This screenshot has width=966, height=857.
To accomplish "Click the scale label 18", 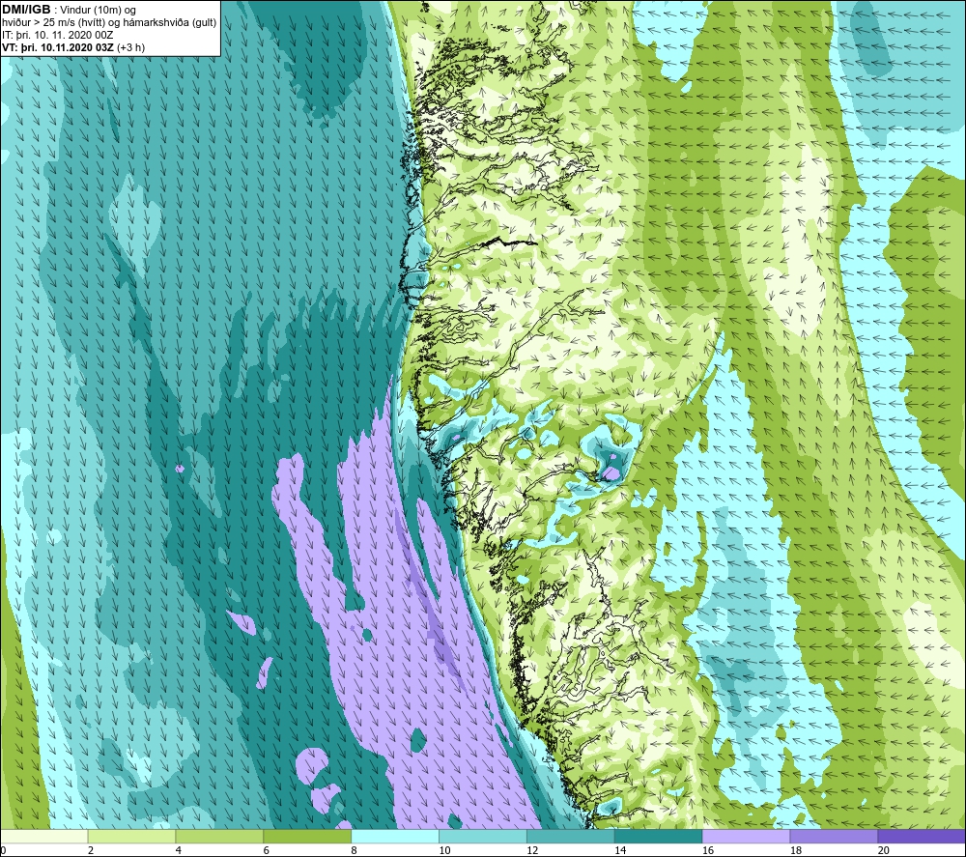I will (x=796, y=850).
